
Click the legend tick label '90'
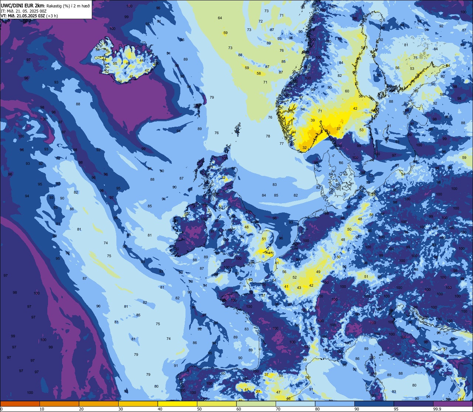coord(357,409)
